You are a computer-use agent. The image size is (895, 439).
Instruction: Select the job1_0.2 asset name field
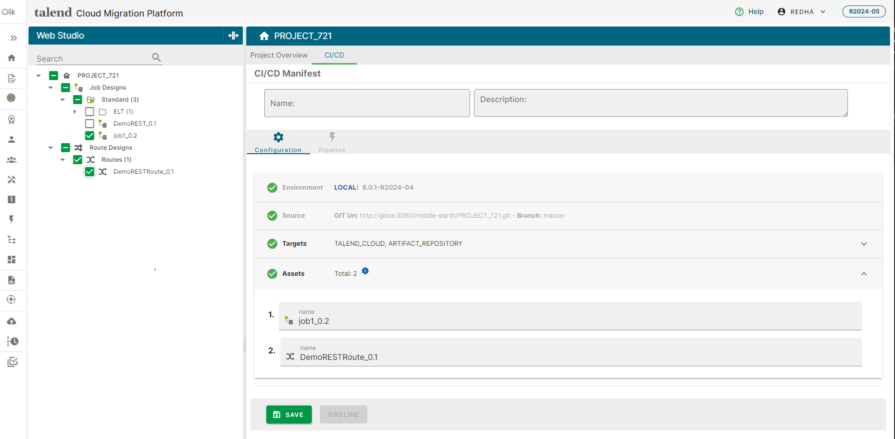pyautogui.click(x=570, y=316)
